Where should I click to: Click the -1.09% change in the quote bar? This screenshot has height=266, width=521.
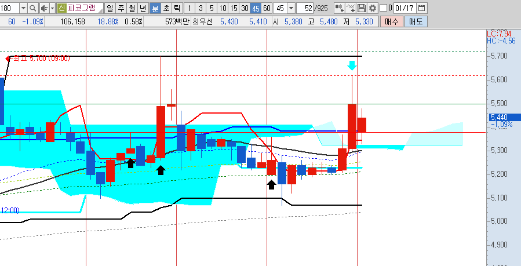click(32, 22)
